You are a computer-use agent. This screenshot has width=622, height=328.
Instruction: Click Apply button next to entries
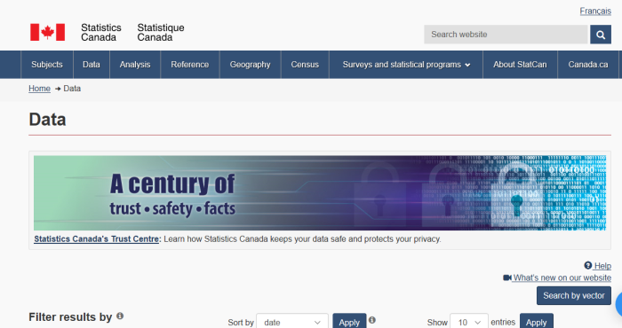537,322
